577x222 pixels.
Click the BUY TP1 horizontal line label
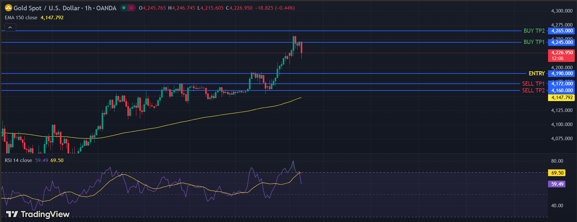point(534,42)
